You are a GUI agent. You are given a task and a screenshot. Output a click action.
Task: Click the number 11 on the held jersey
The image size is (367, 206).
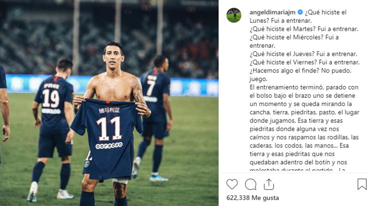click(109, 129)
